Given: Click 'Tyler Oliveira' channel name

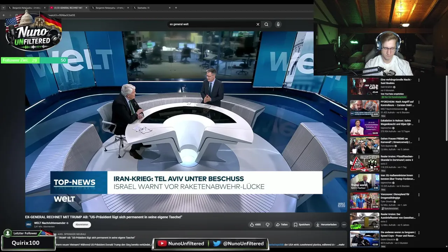Looking at the screenshot, I should tap(387, 202).
